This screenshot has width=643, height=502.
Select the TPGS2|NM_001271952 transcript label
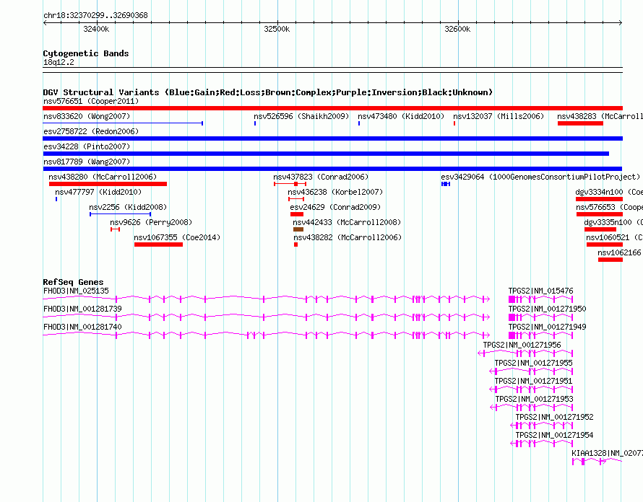(554, 417)
